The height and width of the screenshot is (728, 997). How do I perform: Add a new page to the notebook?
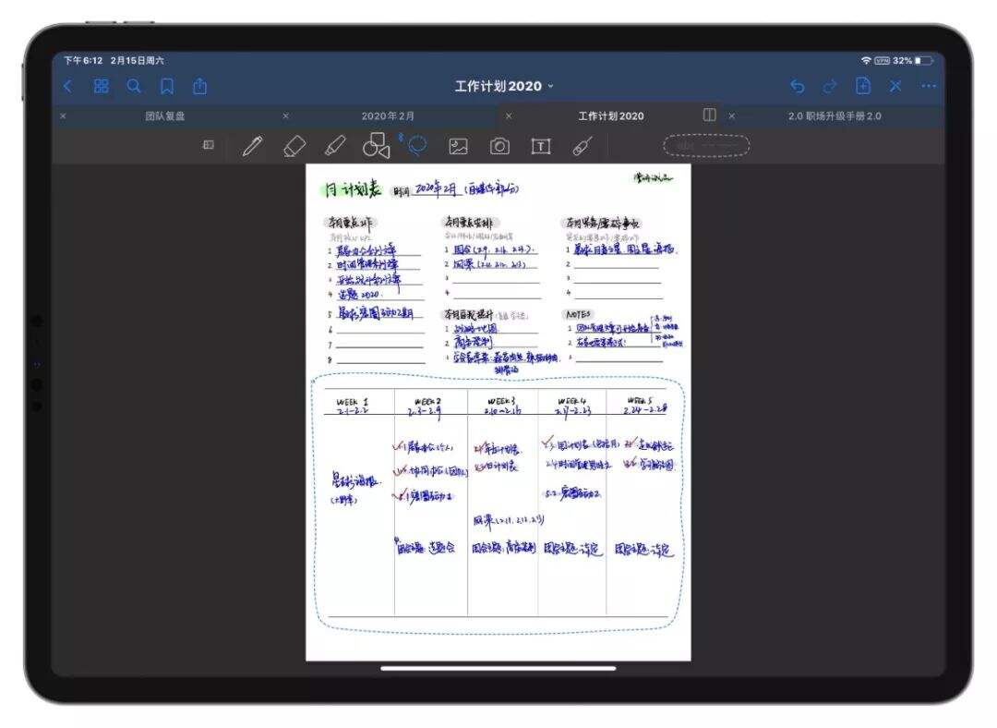[x=863, y=86]
